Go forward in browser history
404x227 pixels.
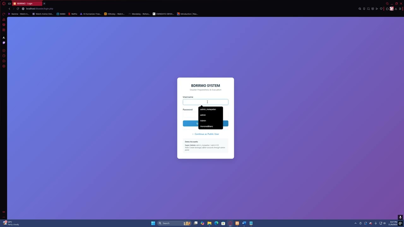pyautogui.click(x=14, y=9)
